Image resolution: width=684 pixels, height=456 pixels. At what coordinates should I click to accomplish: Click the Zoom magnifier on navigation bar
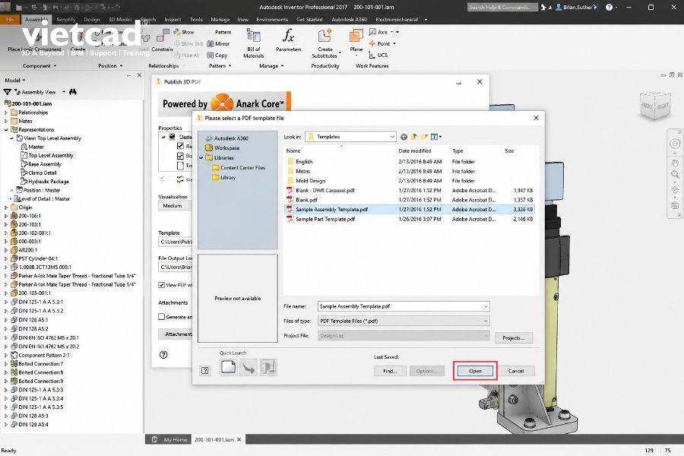pyautogui.click(x=675, y=175)
